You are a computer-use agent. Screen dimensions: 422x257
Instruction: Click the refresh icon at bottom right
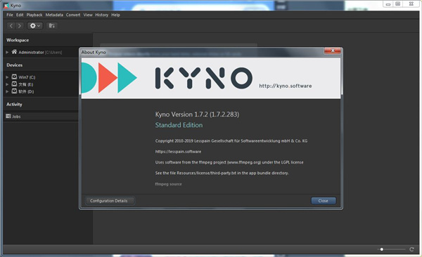411,249
